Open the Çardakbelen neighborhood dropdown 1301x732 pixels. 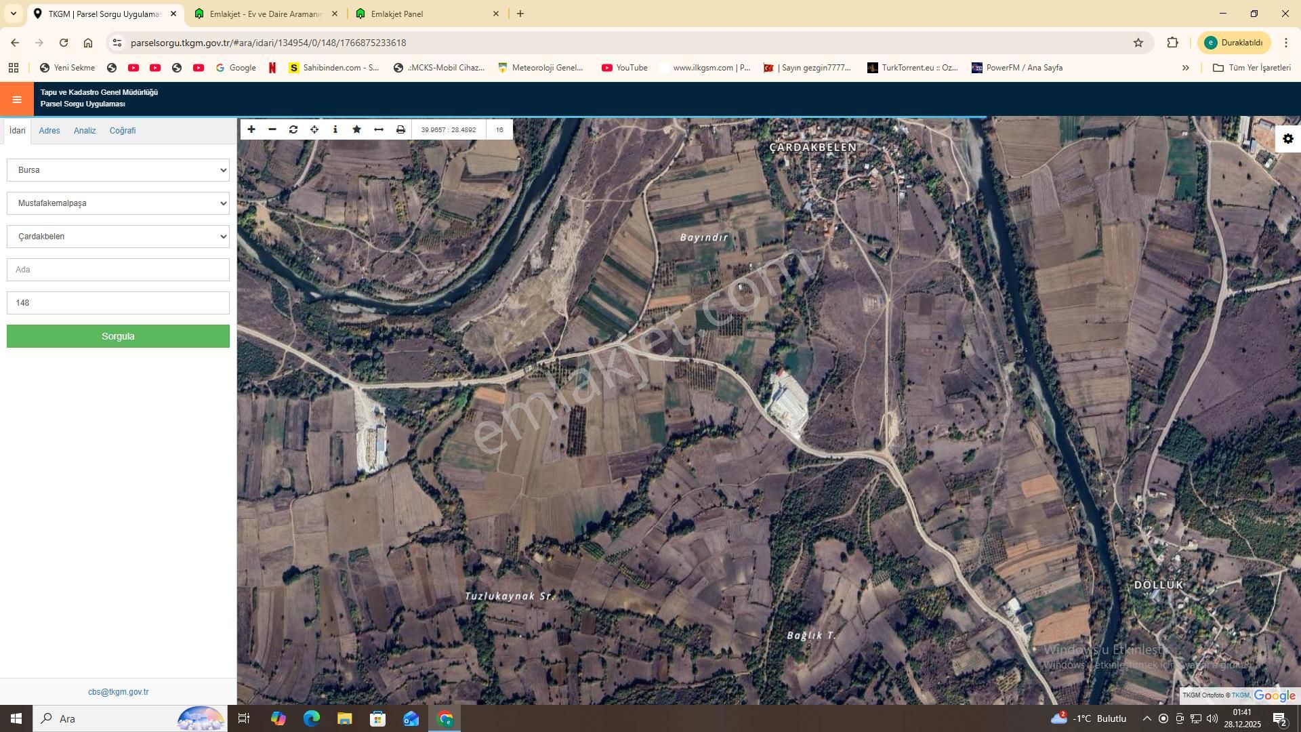pyautogui.click(x=118, y=237)
